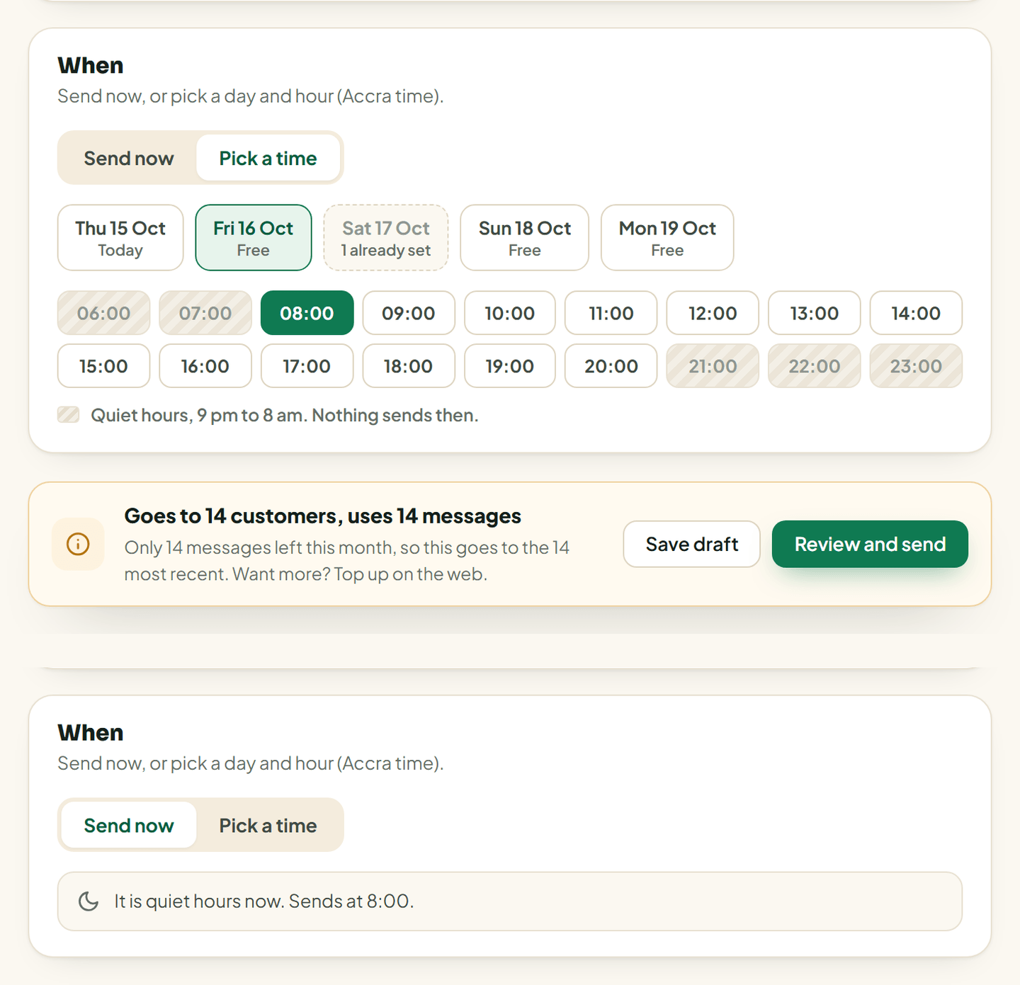Click the moon quiet hours icon

coord(89,901)
